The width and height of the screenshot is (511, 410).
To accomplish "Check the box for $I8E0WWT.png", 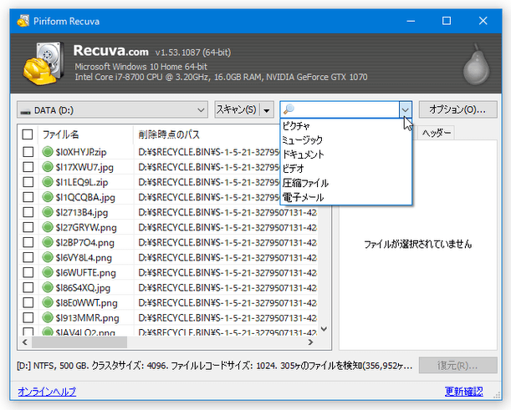I will click(28, 302).
